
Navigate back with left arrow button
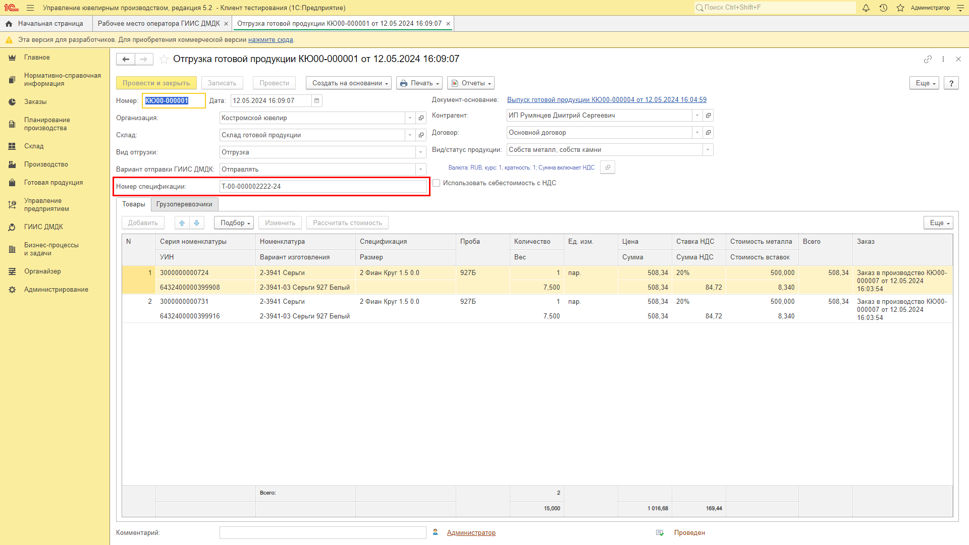(x=126, y=59)
